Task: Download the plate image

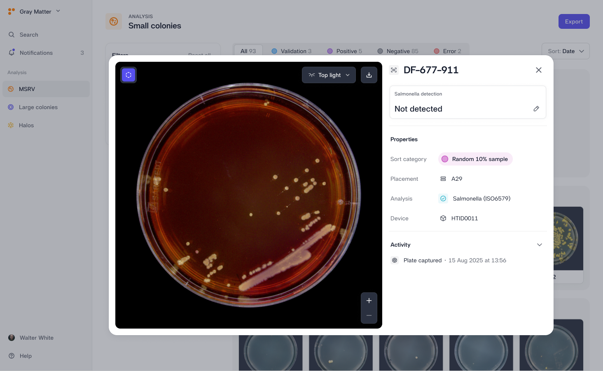Action: click(369, 75)
